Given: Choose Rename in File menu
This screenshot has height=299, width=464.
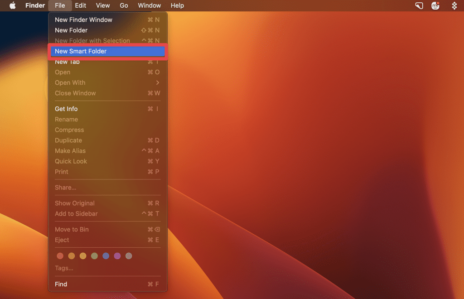Looking at the screenshot, I should point(107,119).
